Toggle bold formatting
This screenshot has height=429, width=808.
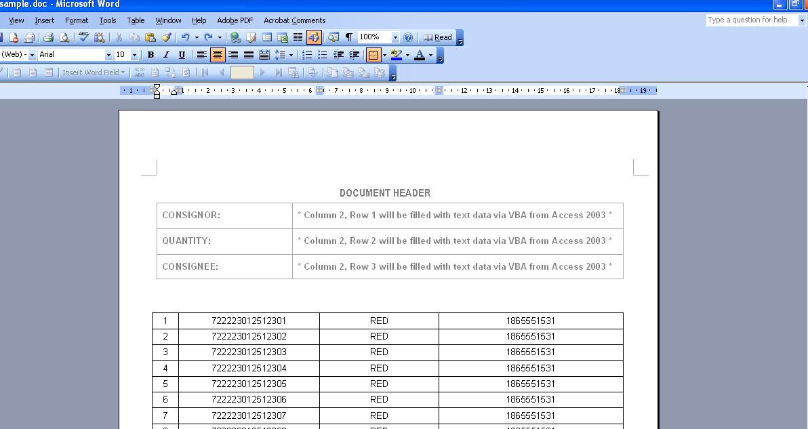pyautogui.click(x=149, y=55)
